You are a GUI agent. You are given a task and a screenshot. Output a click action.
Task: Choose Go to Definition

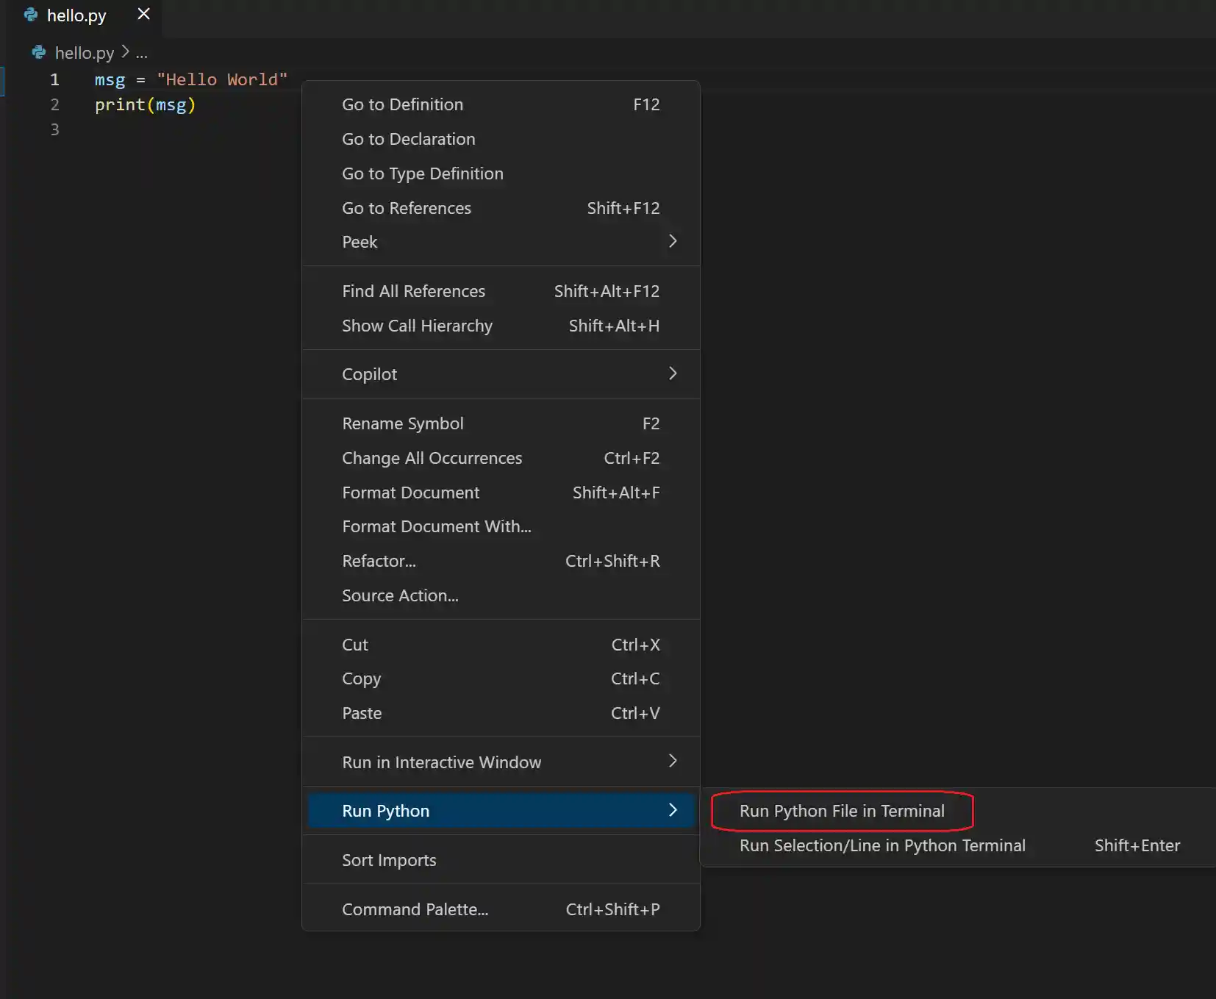click(402, 104)
